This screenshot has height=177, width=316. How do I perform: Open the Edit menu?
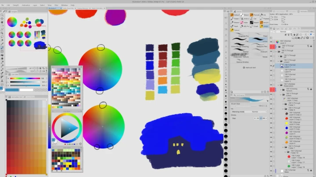(x=8, y=5)
